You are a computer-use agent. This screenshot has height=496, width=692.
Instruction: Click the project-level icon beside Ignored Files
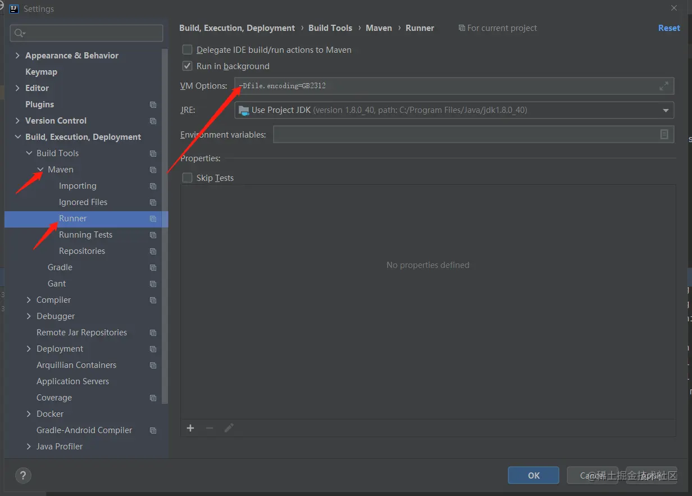click(153, 202)
